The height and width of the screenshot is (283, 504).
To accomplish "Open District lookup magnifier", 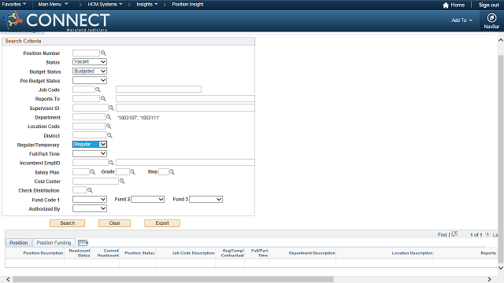I will (x=109, y=135).
